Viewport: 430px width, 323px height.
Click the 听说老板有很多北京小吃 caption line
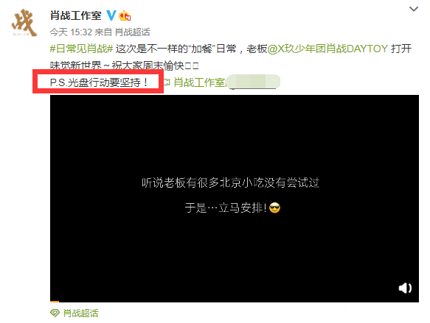pos(231,182)
